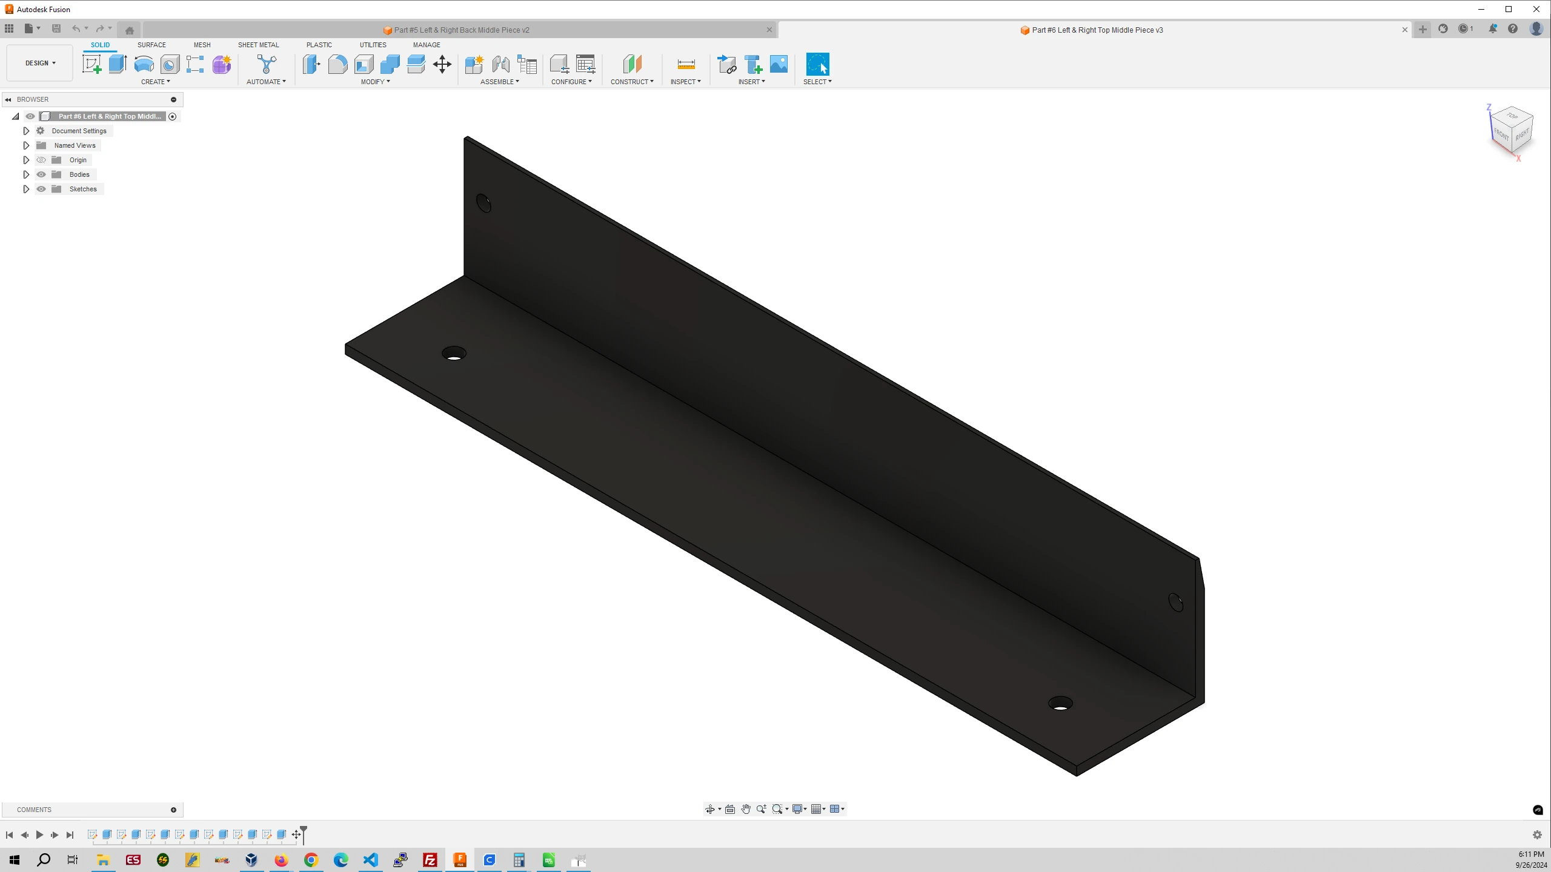Switch to SHEET METAL tab

(x=257, y=45)
